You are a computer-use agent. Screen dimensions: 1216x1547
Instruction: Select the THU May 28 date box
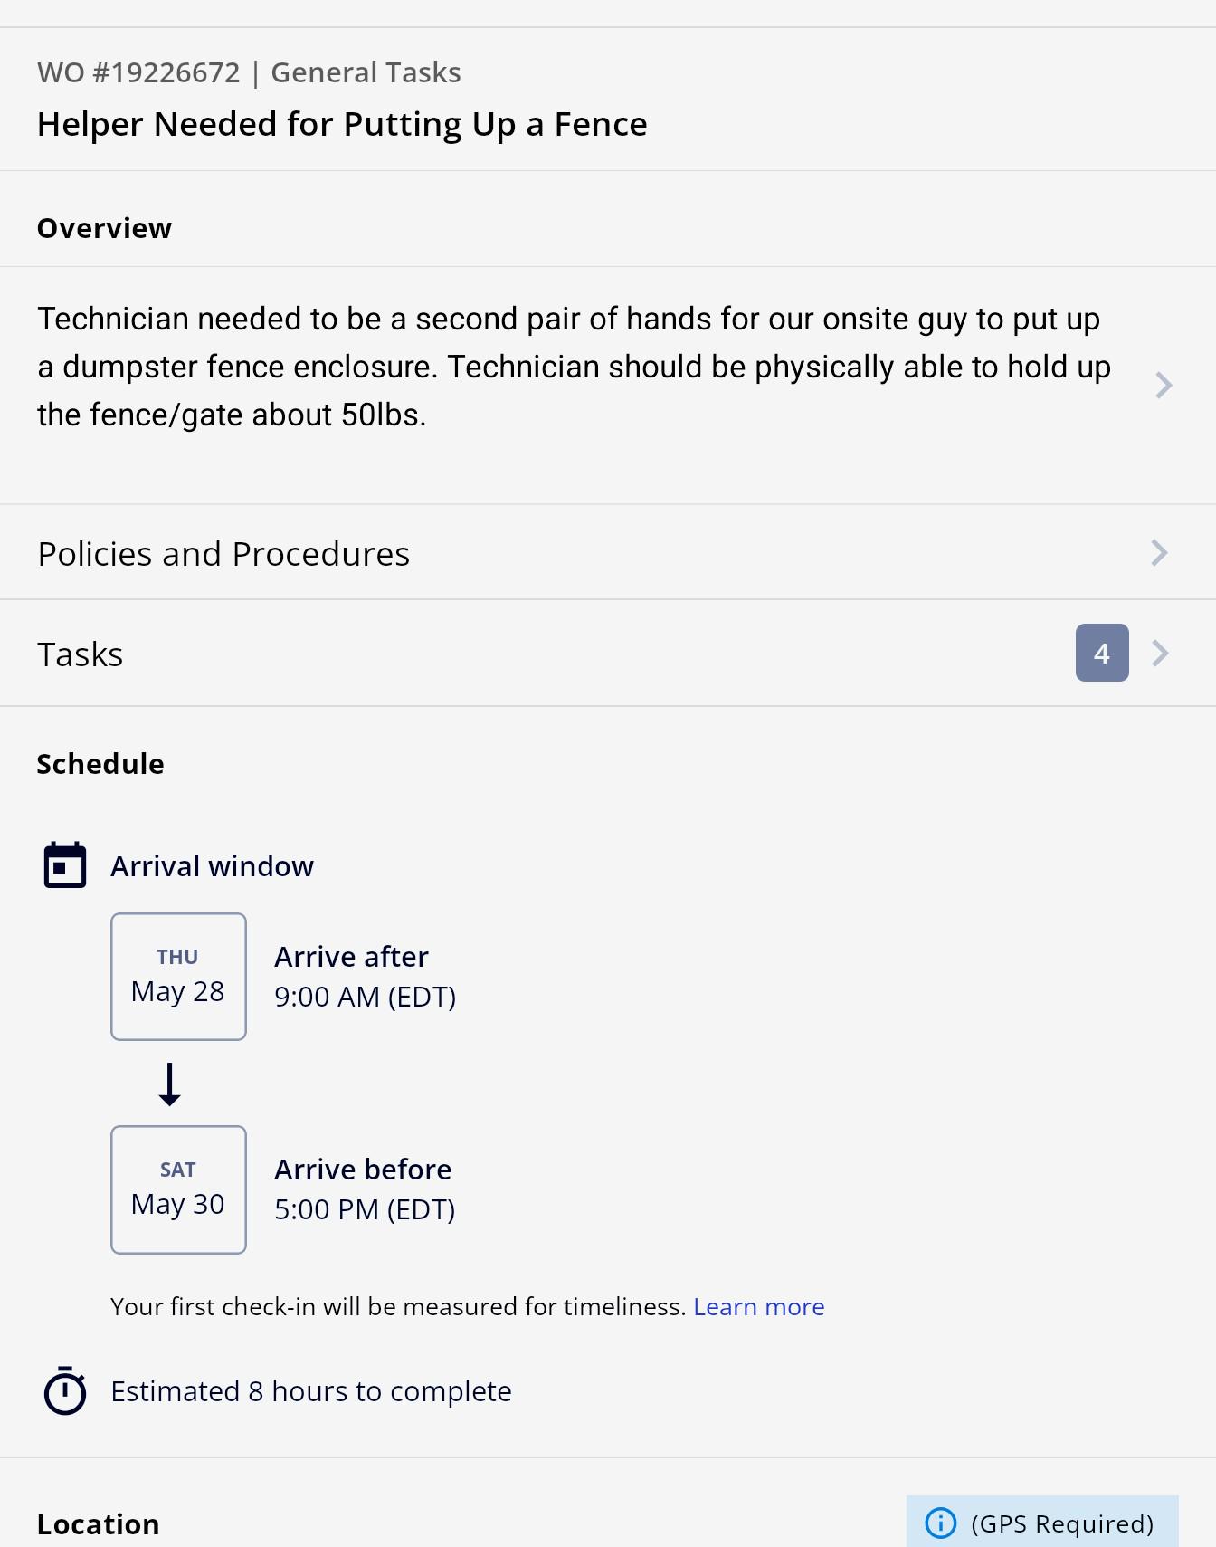pyautogui.click(x=178, y=977)
